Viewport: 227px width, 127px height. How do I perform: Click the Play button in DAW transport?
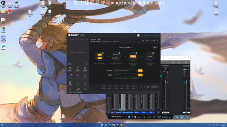(x=132, y=117)
